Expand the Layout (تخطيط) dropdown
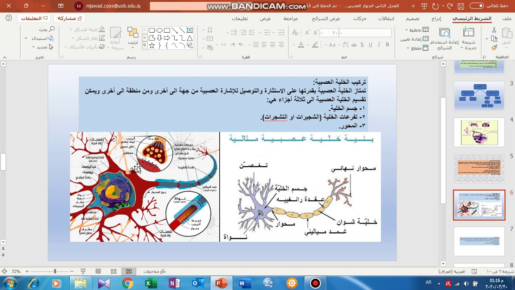 tap(418, 30)
